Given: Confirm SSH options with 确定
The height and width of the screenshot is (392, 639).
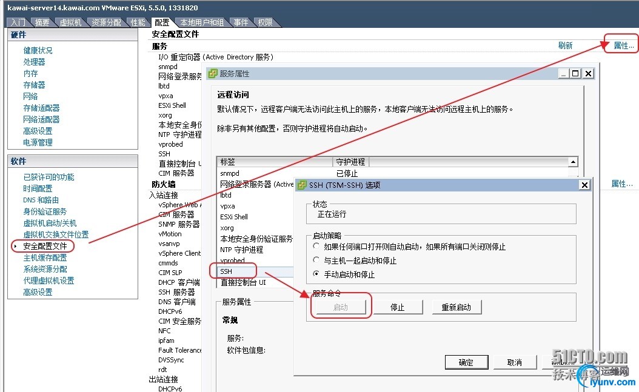Looking at the screenshot, I should [x=466, y=362].
